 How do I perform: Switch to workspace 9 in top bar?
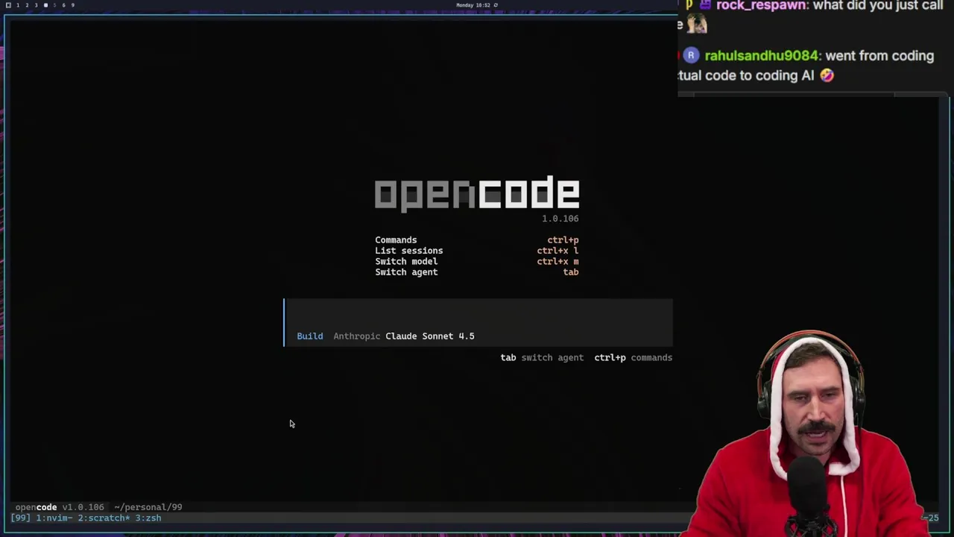72,5
